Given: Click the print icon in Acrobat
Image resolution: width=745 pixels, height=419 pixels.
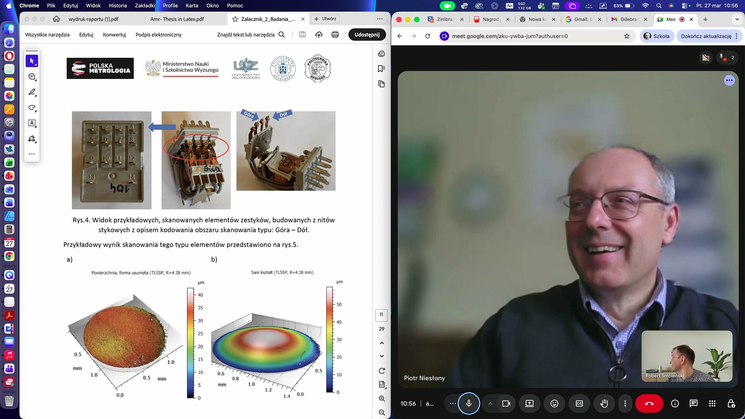Looking at the screenshot, I should [335, 34].
